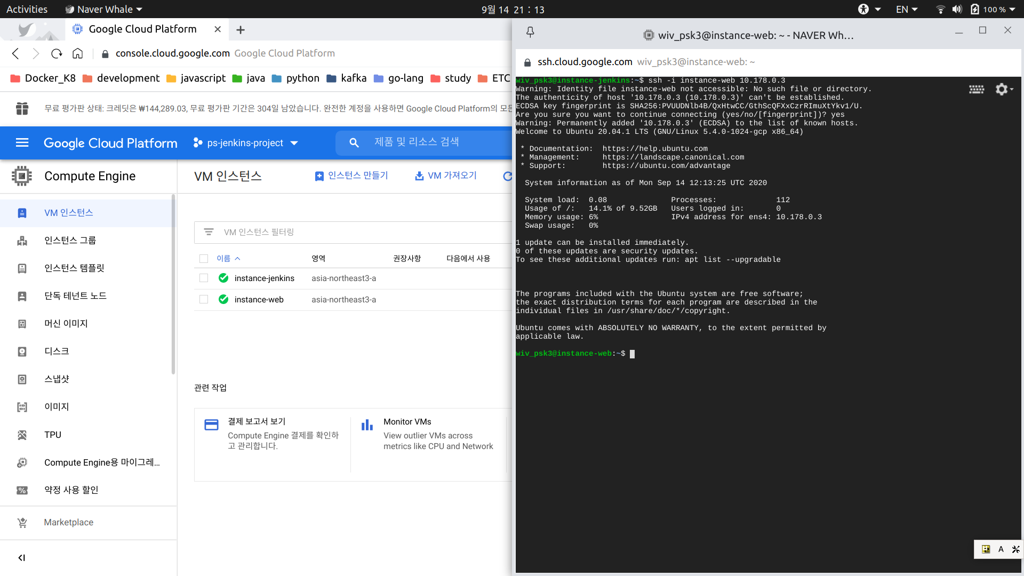The width and height of the screenshot is (1024, 576).
Task: Click the search magnifier icon
Action: click(354, 142)
